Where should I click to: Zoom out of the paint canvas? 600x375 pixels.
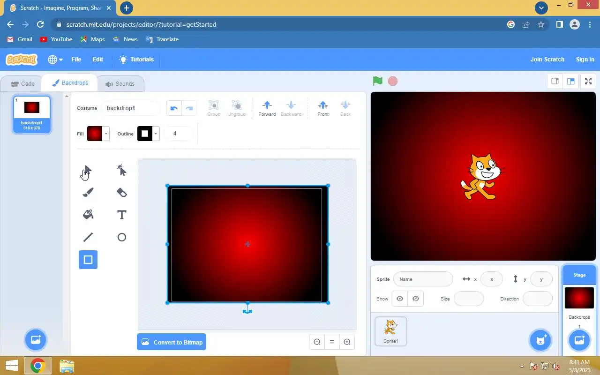point(317,342)
